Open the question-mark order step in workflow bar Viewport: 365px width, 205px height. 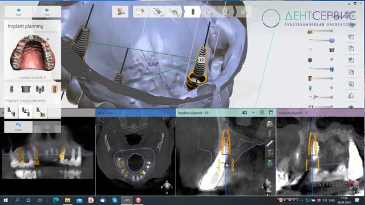[141, 11]
